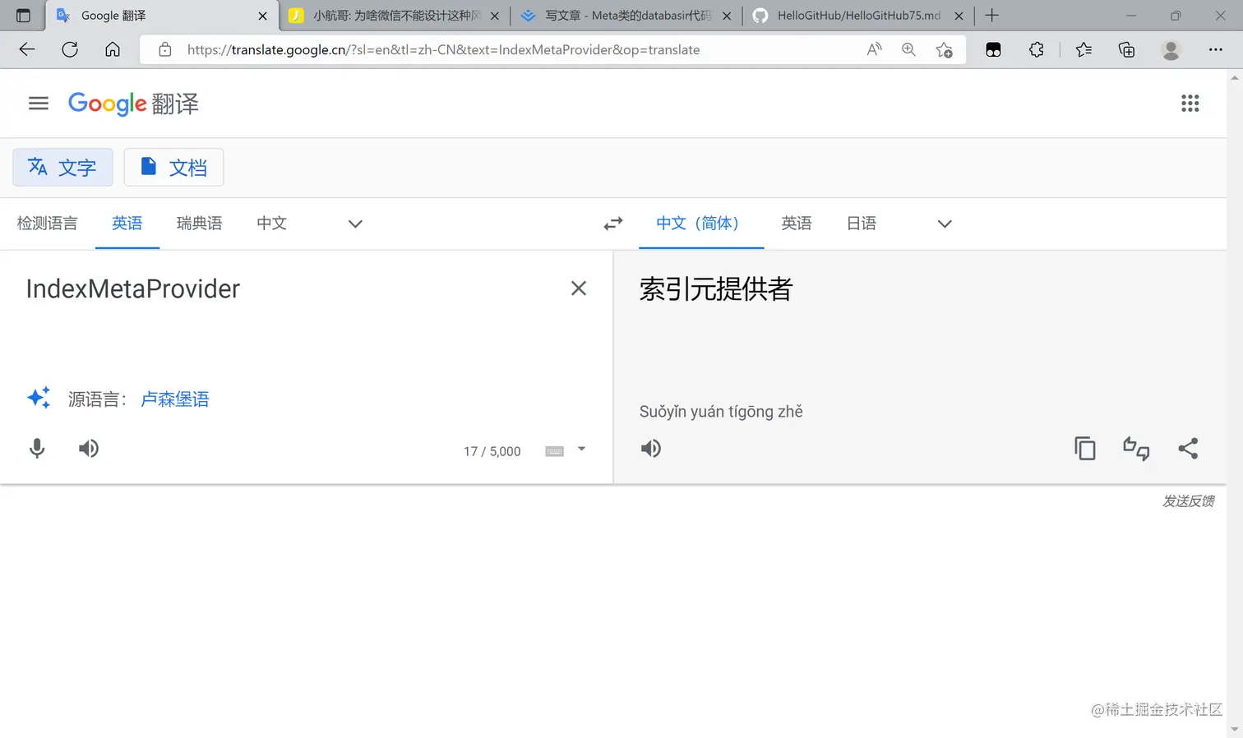Select 检测语言 as source language

point(47,224)
